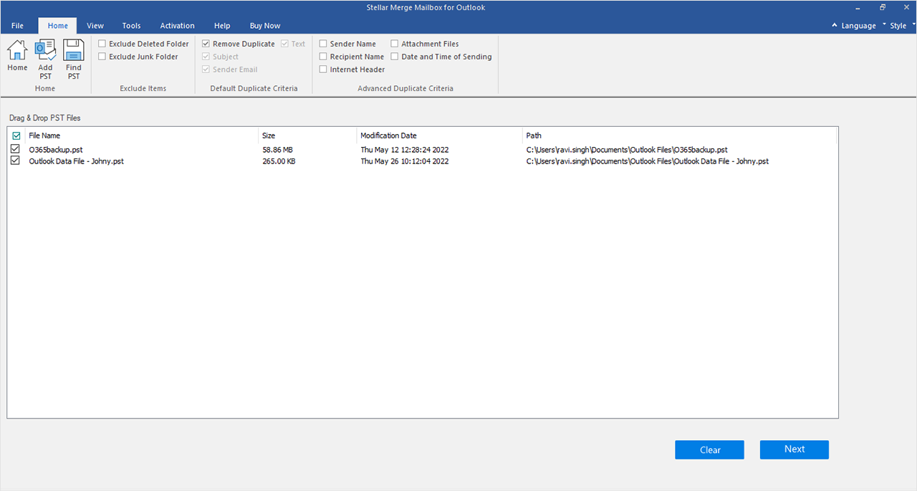Open the Language dropdown
This screenshot has width=917, height=491.
tap(854, 26)
